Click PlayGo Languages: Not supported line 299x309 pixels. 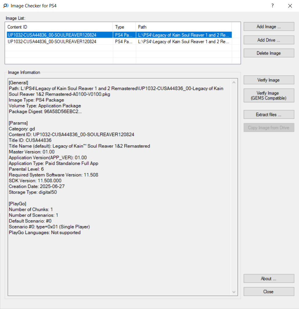pyautogui.click(x=45, y=233)
